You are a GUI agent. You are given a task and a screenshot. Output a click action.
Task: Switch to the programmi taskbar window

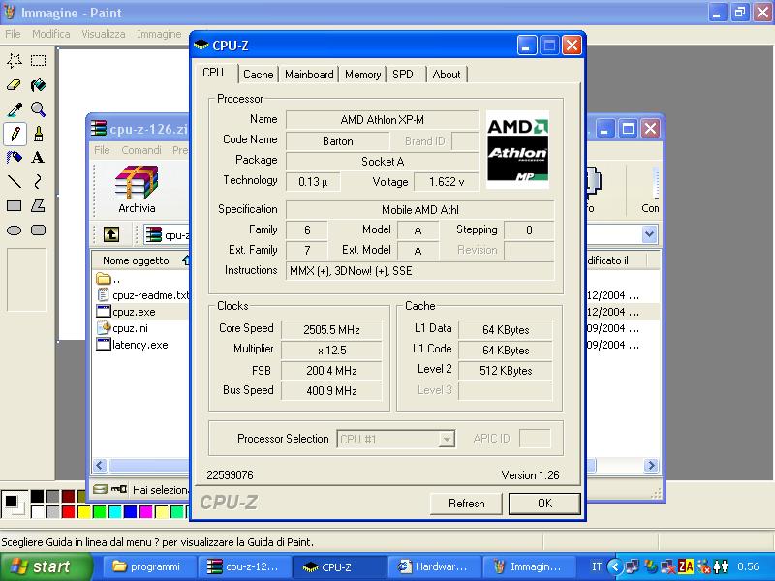tap(148, 566)
